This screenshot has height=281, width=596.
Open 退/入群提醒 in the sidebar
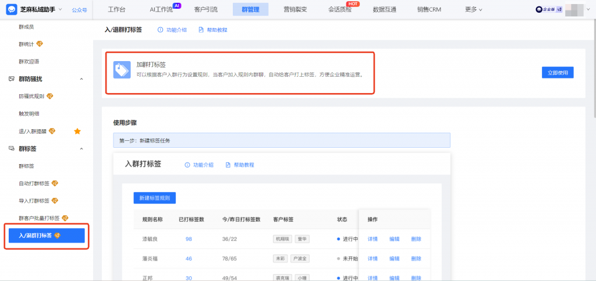pos(33,131)
